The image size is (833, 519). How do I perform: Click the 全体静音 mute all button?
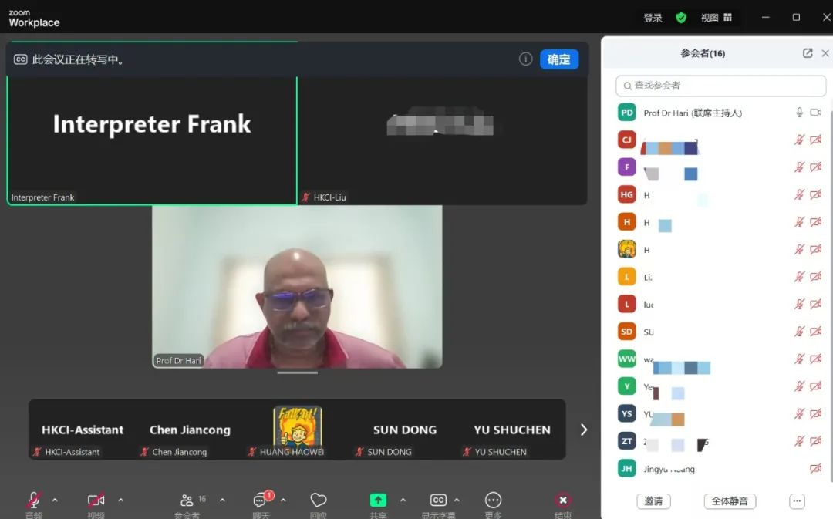pyautogui.click(x=729, y=501)
